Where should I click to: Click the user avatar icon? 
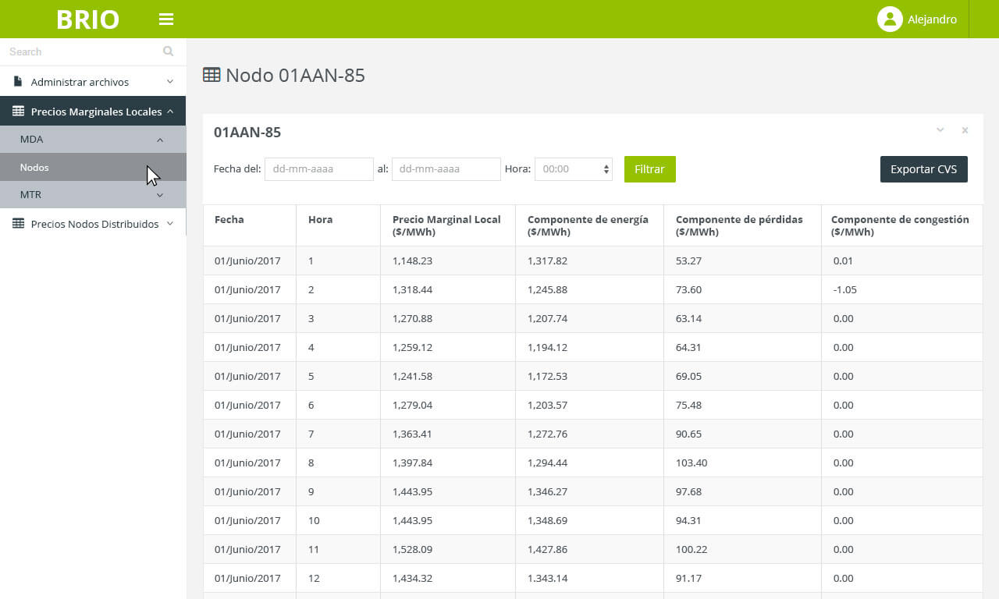(x=890, y=19)
